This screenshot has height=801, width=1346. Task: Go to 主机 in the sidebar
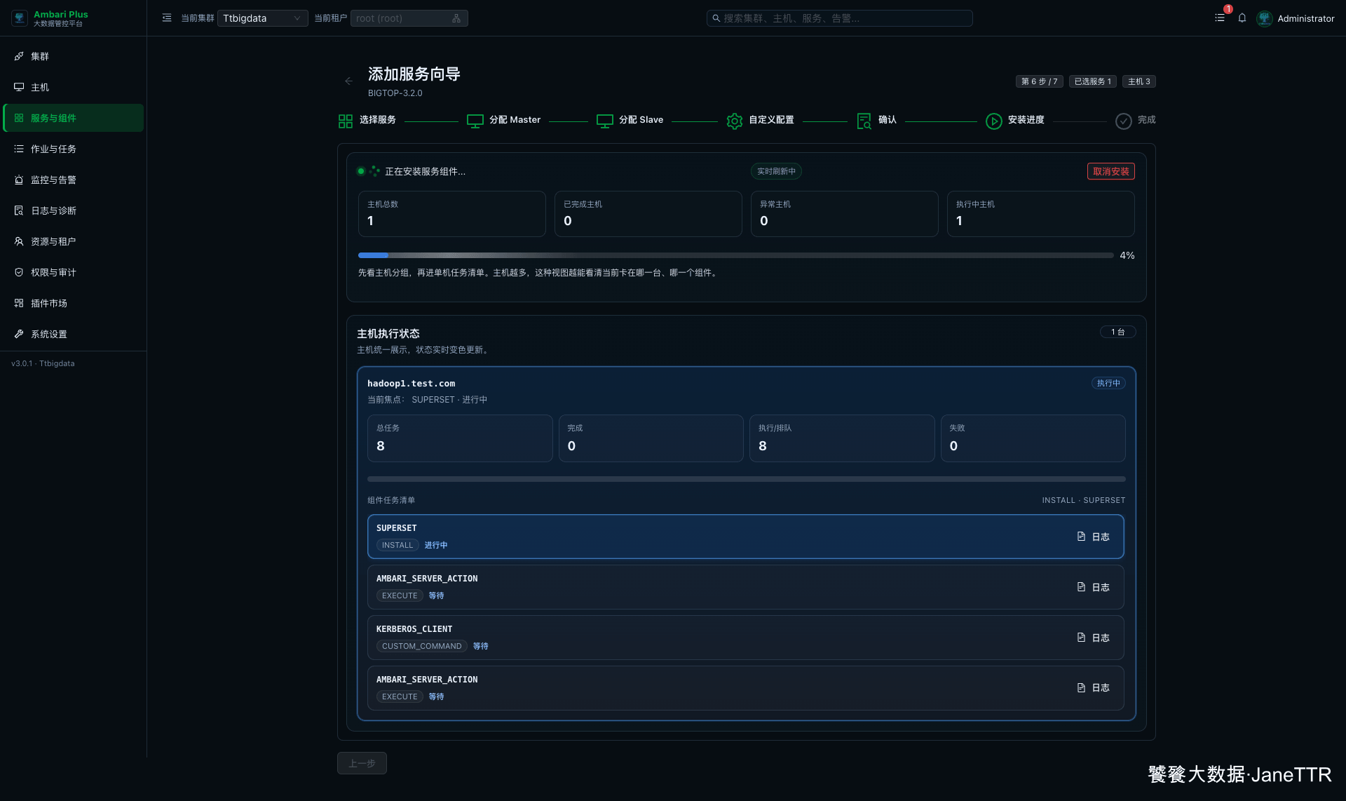click(x=74, y=87)
